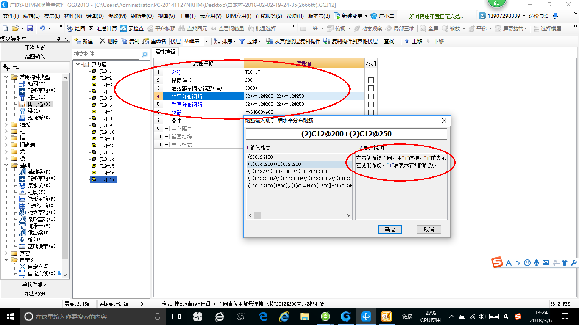Expand the 其它属性 row

coord(167,128)
